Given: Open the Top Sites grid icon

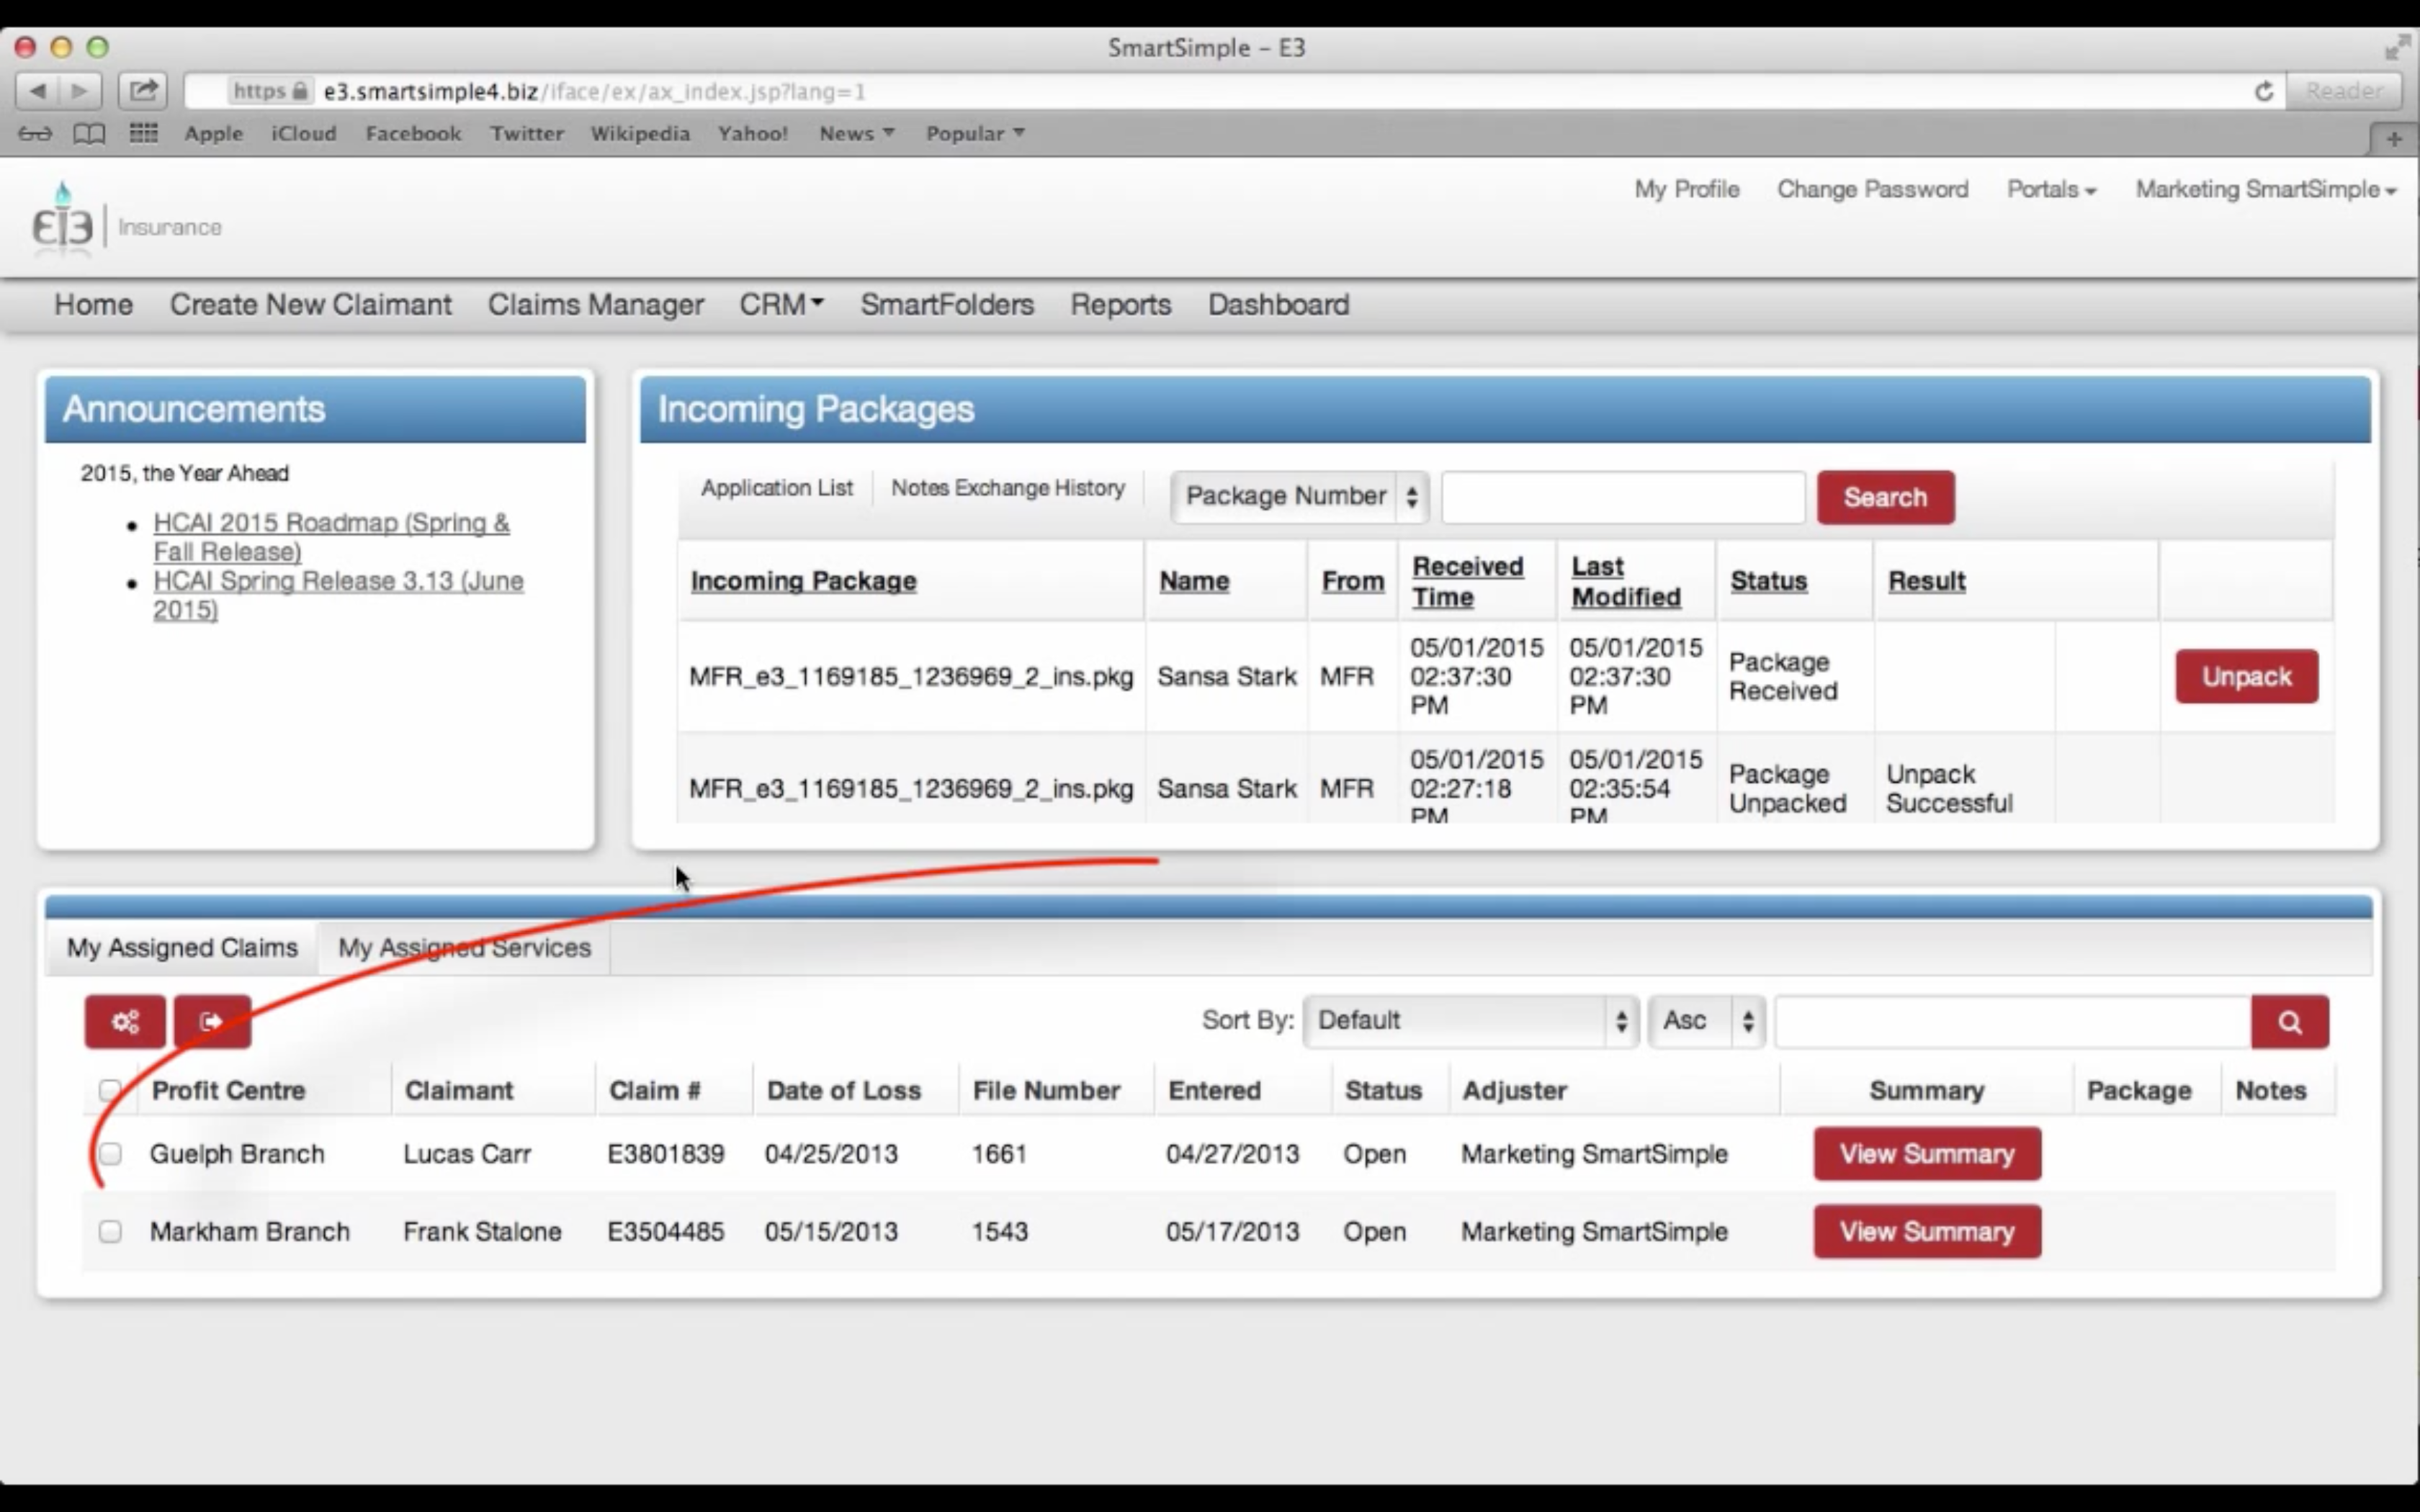Looking at the screenshot, I should pos(143,133).
